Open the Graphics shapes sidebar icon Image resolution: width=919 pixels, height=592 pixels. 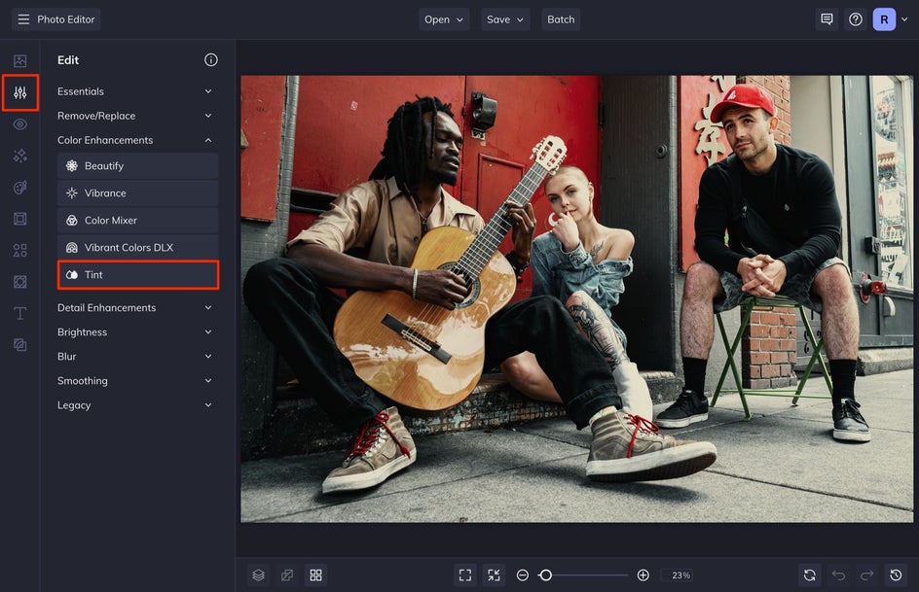(x=19, y=251)
